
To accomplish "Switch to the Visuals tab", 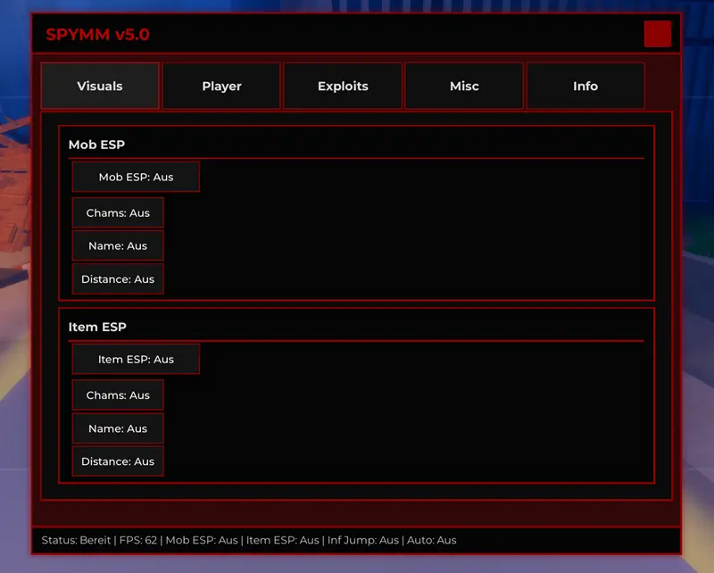I will pyautogui.click(x=99, y=86).
